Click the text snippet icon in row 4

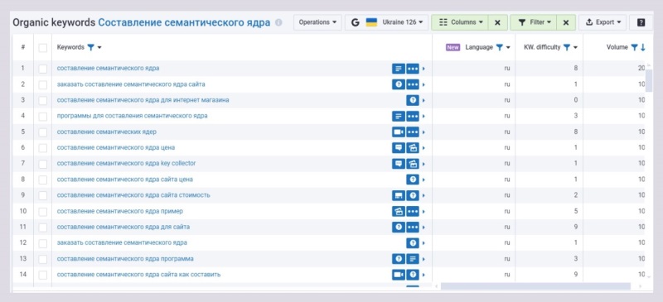[x=399, y=116]
